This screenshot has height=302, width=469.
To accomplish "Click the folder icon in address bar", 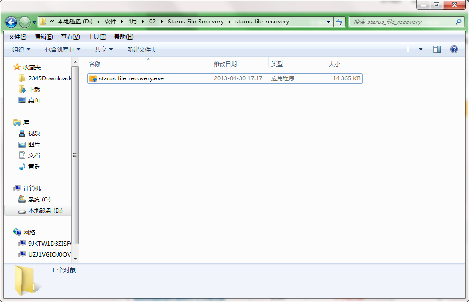I will (43, 22).
